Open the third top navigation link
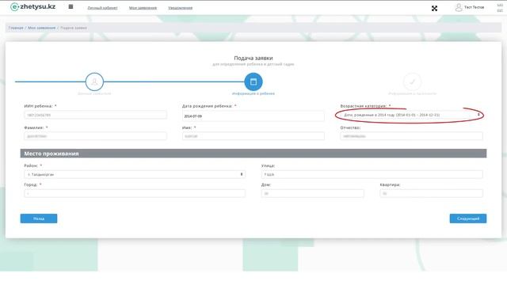Screen dimensions: 507x285 180,8
